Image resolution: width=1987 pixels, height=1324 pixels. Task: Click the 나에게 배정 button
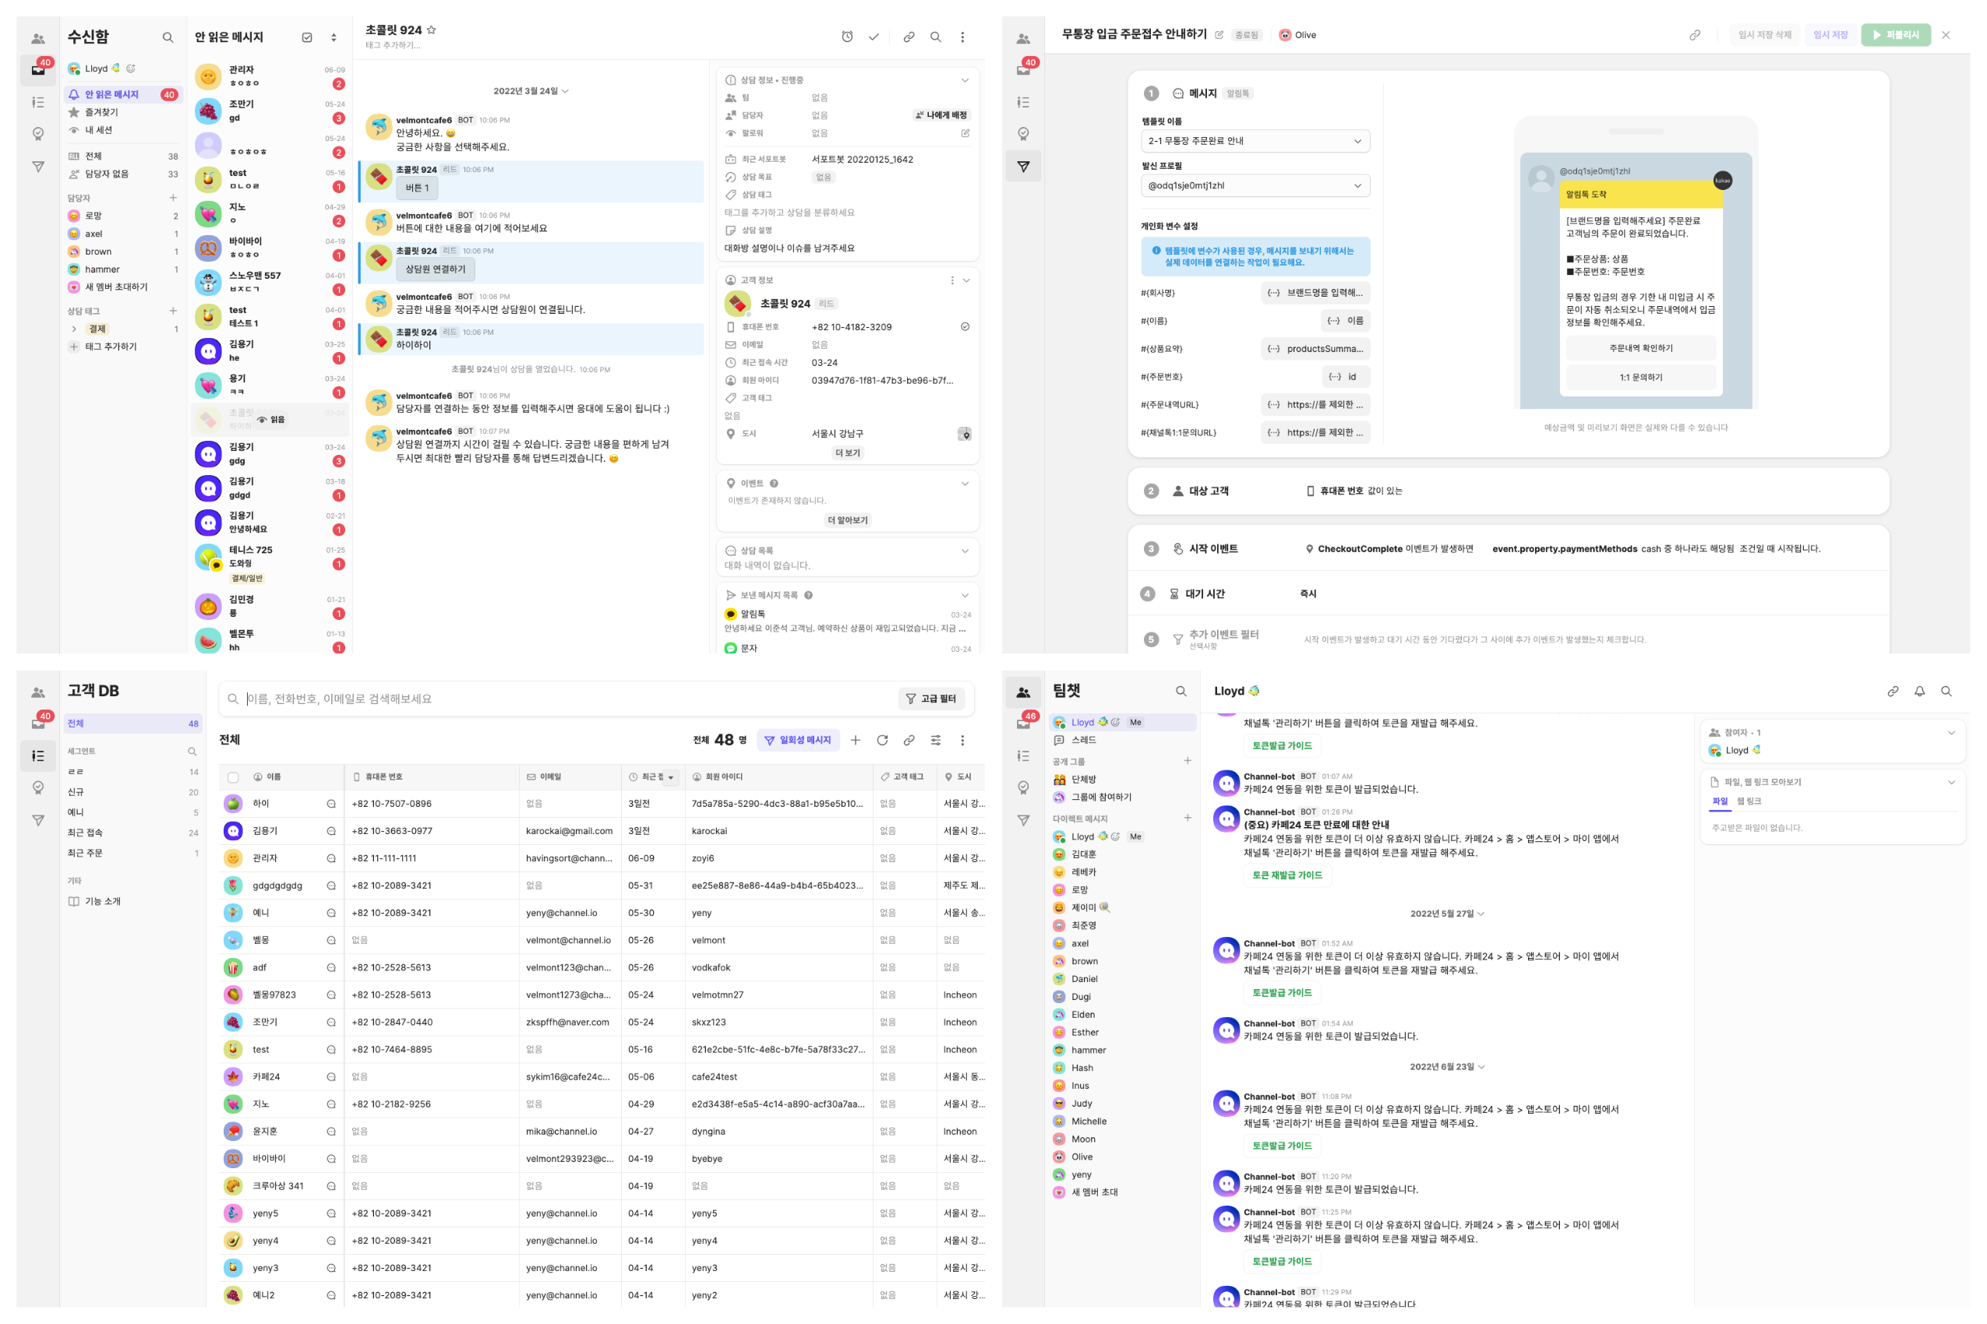(x=941, y=114)
